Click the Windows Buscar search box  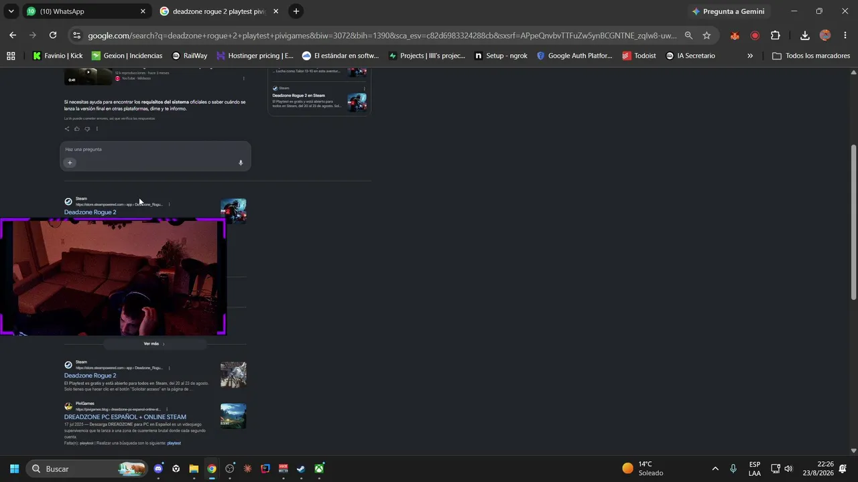[x=87, y=469]
